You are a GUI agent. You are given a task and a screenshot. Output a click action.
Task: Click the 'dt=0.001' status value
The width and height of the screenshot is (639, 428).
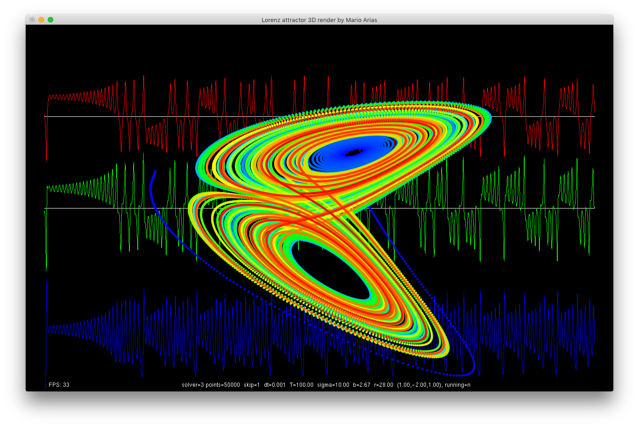coord(275,385)
